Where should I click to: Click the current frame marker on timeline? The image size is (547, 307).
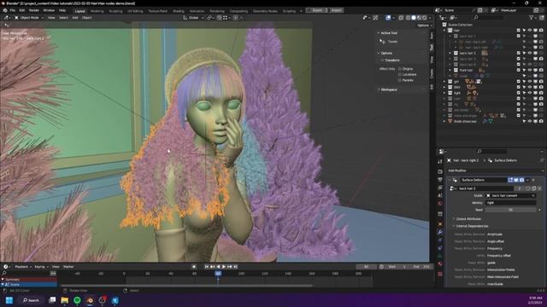218,274
